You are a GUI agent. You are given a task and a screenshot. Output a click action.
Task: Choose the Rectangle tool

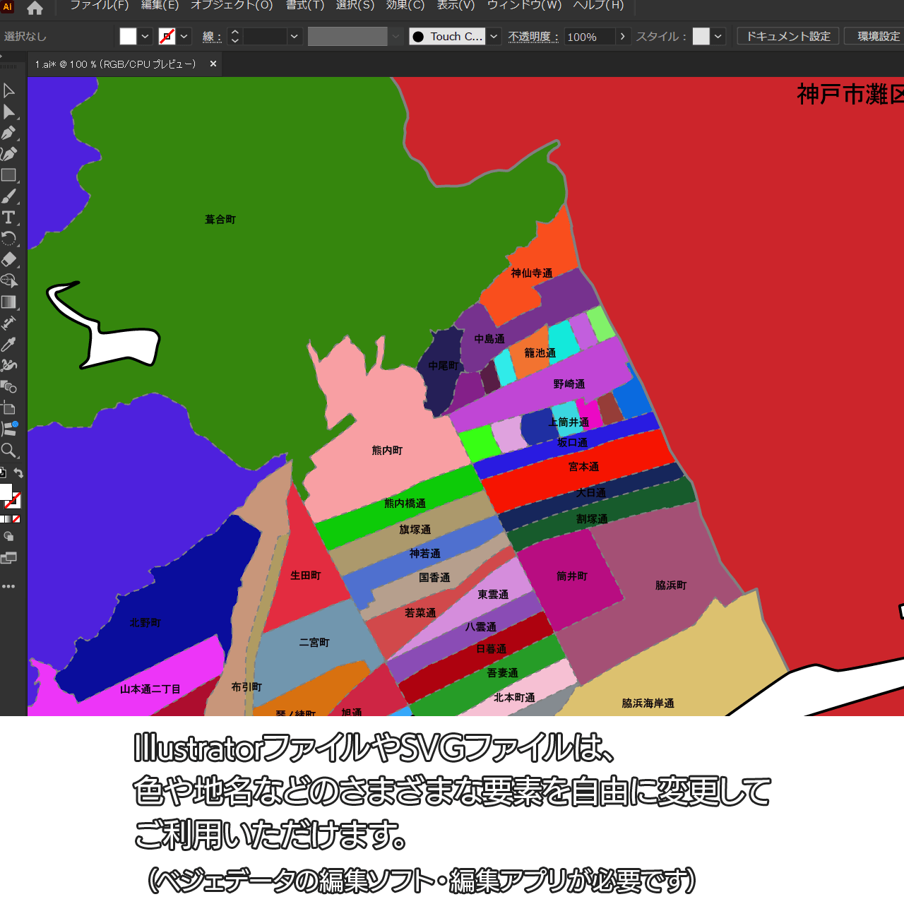point(9,175)
